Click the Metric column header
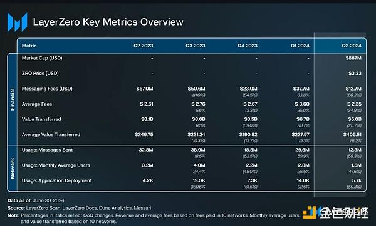The width and height of the screenshot is (376, 226). [x=29, y=46]
